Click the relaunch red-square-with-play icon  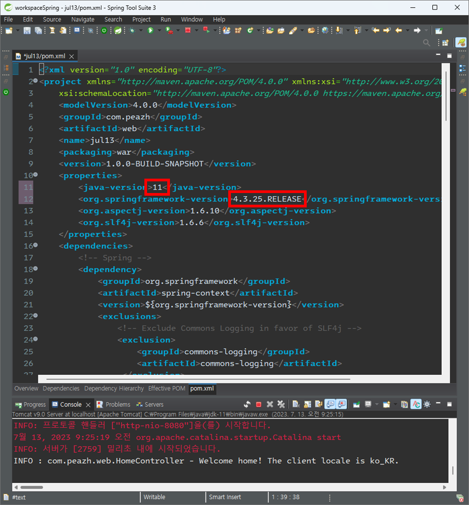click(x=206, y=30)
